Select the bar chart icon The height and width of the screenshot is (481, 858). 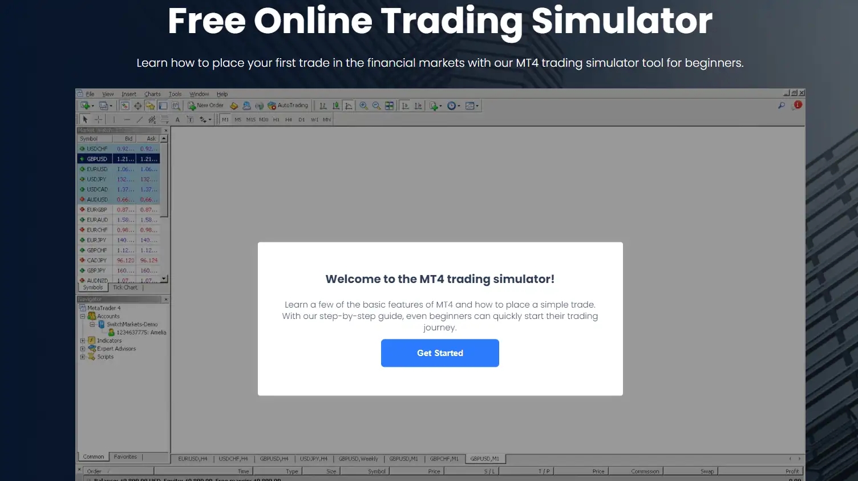click(x=323, y=106)
